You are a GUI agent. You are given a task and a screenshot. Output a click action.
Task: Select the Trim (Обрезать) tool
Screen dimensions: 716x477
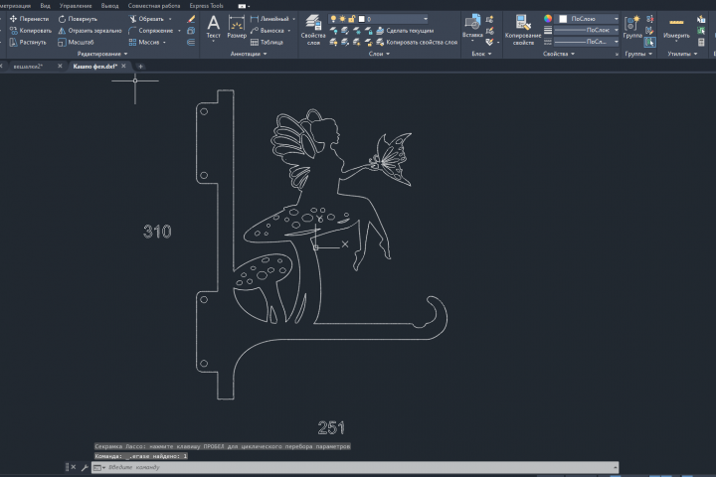(146, 19)
